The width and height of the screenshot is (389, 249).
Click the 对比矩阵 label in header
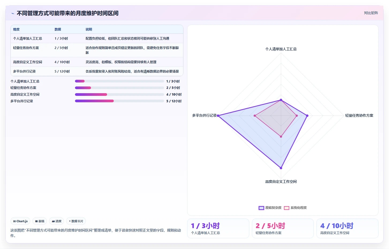[371, 13]
